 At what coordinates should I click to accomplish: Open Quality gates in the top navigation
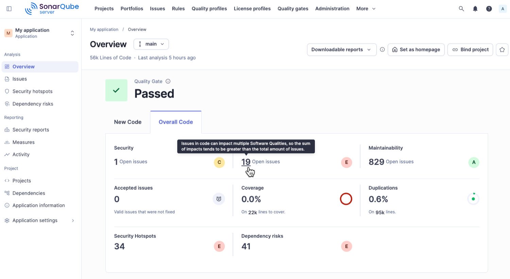point(293,9)
